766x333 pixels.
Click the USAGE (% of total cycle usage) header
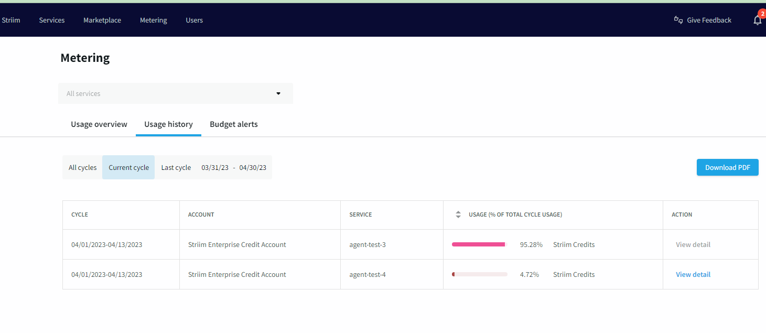click(515, 214)
